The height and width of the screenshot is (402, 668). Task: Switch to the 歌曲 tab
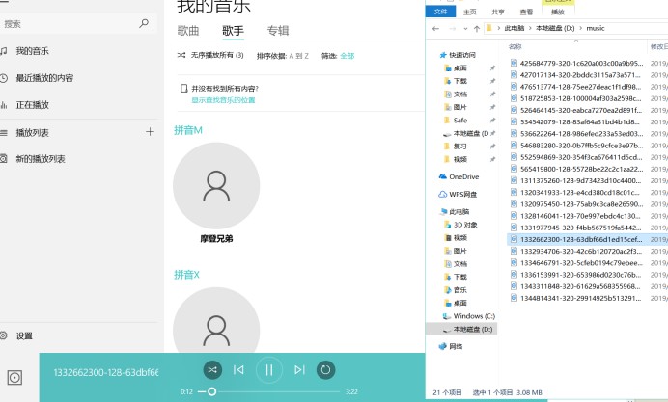click(188, 31)
